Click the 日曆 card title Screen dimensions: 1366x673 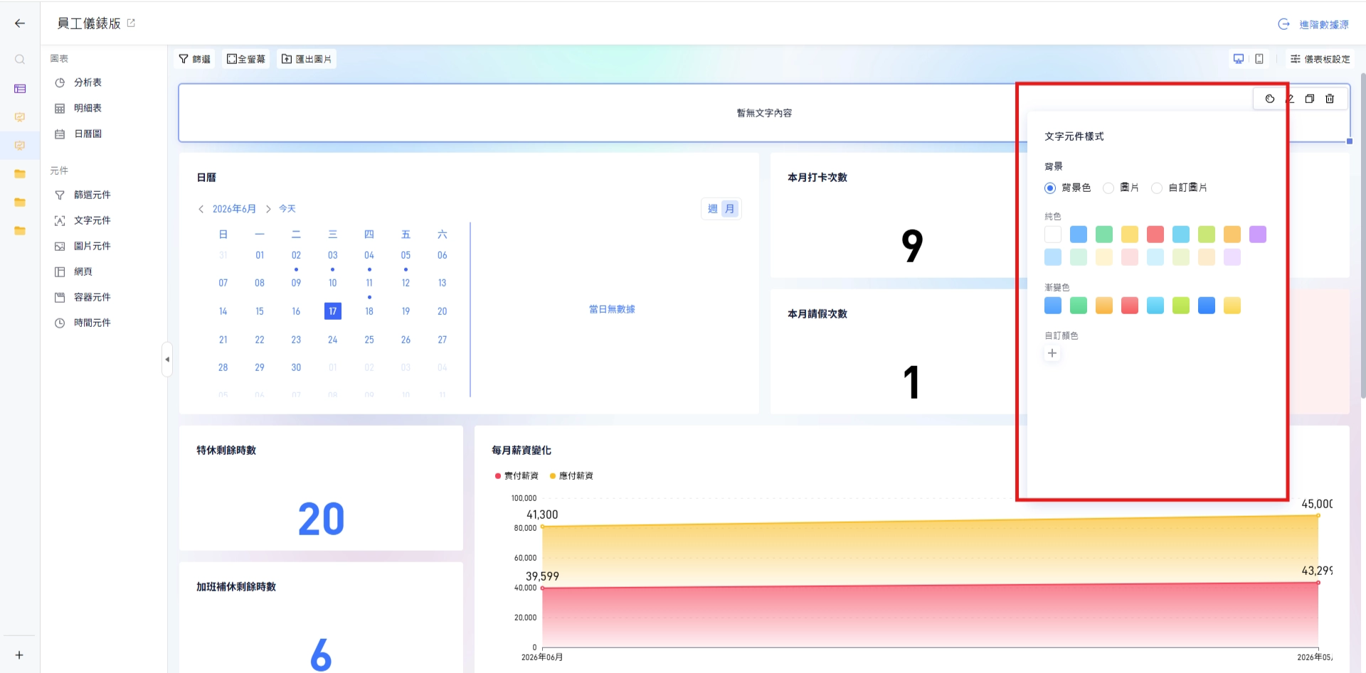(206, 178)
